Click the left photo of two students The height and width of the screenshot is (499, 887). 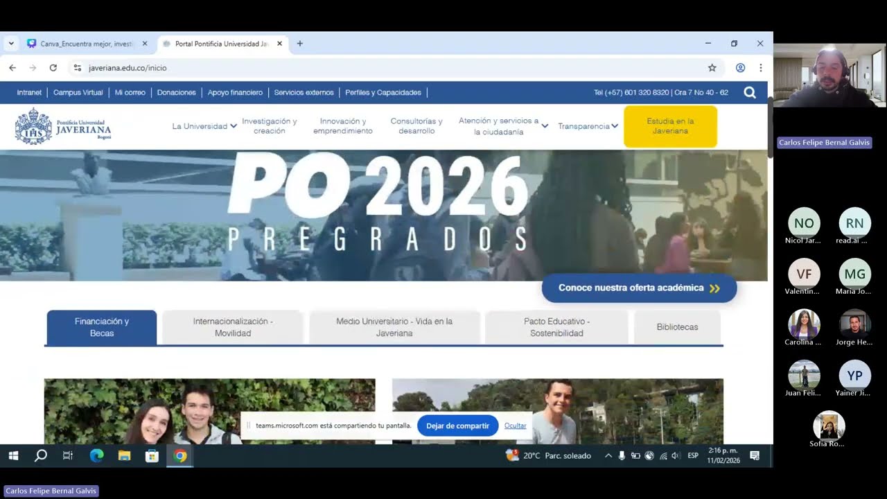pyautogui.click(x=209, y=411)
